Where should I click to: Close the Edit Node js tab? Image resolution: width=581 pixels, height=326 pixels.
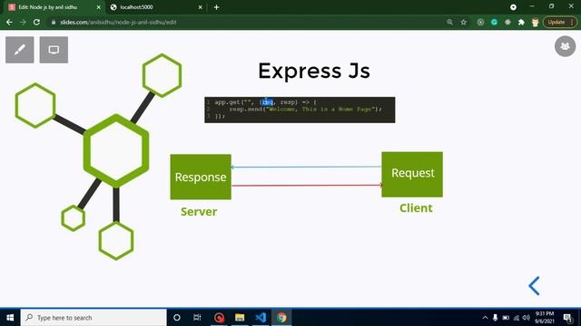pyautogui.click(x=99, y=7)
